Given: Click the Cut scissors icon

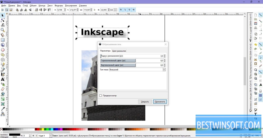Looking at the screenshot, I should point(255,59).
